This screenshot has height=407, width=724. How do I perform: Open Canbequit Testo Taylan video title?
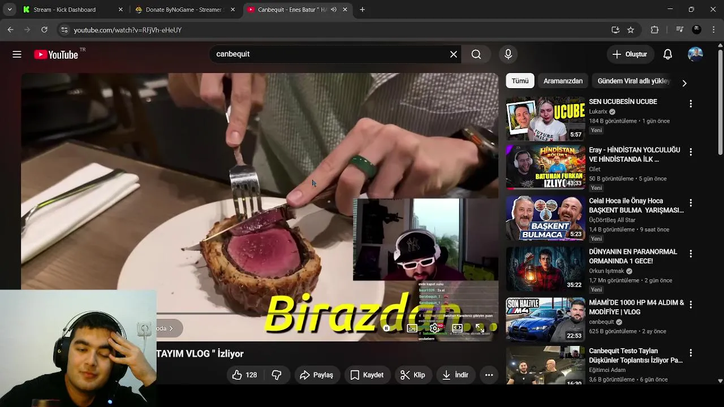click(636, 356)
